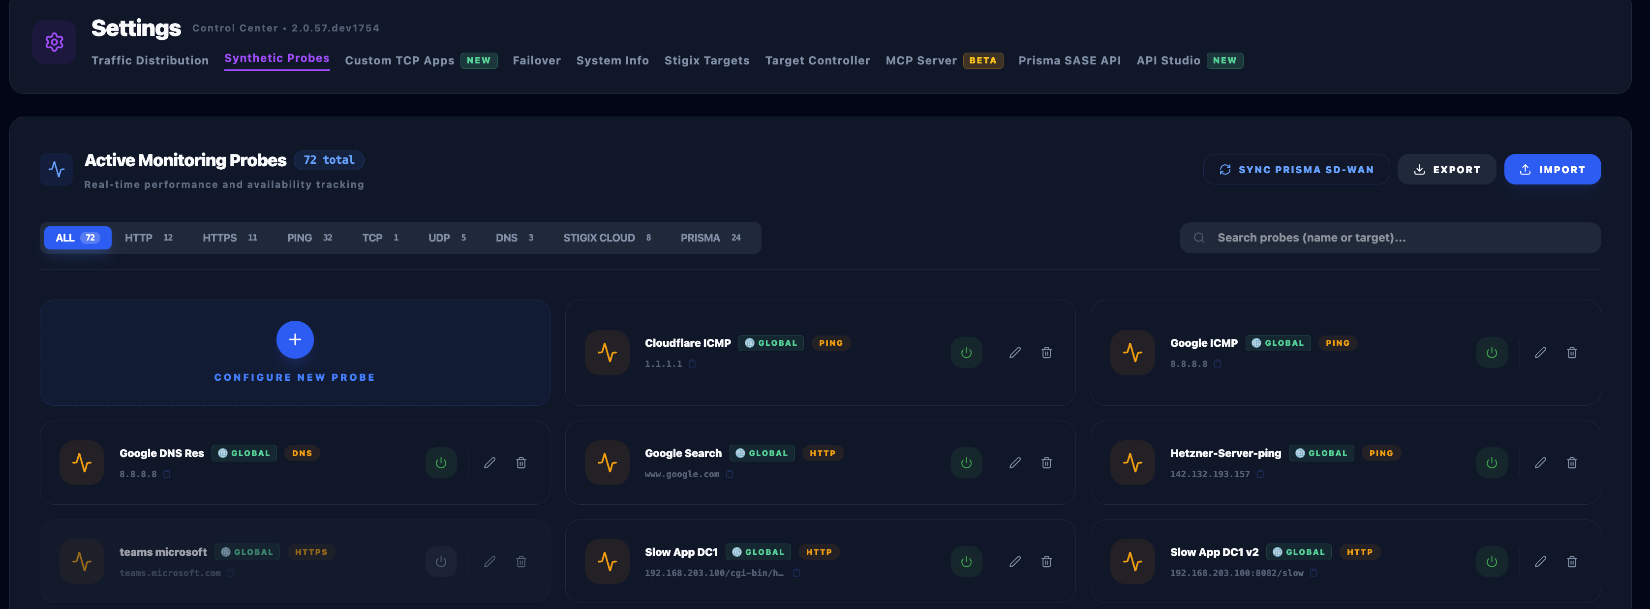The width and height of the screenshot is (1650, 609).
Task: Toggle power for Google ICMP probe
Action: click(1491, 352)
